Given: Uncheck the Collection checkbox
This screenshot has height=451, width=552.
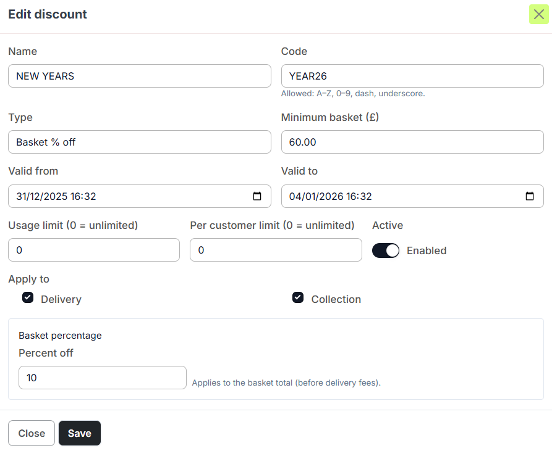Looking at the screenshot, I should point(298,298).
